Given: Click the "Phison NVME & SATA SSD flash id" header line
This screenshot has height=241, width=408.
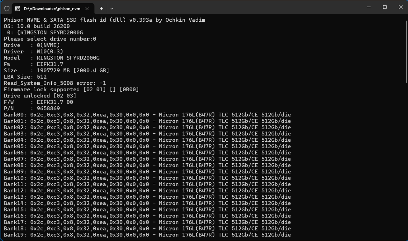Looking at the screenshot, I should pos(104,20).
